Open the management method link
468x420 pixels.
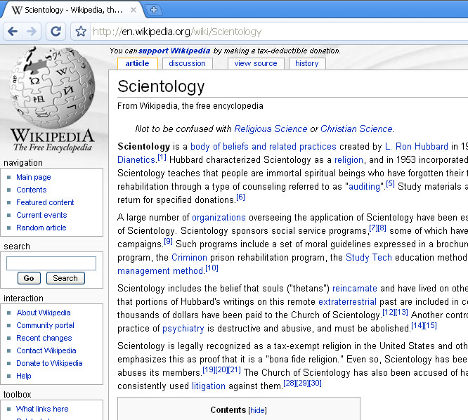point(160,271)
